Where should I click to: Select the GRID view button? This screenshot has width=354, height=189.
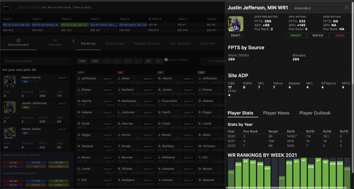(82, 60)
